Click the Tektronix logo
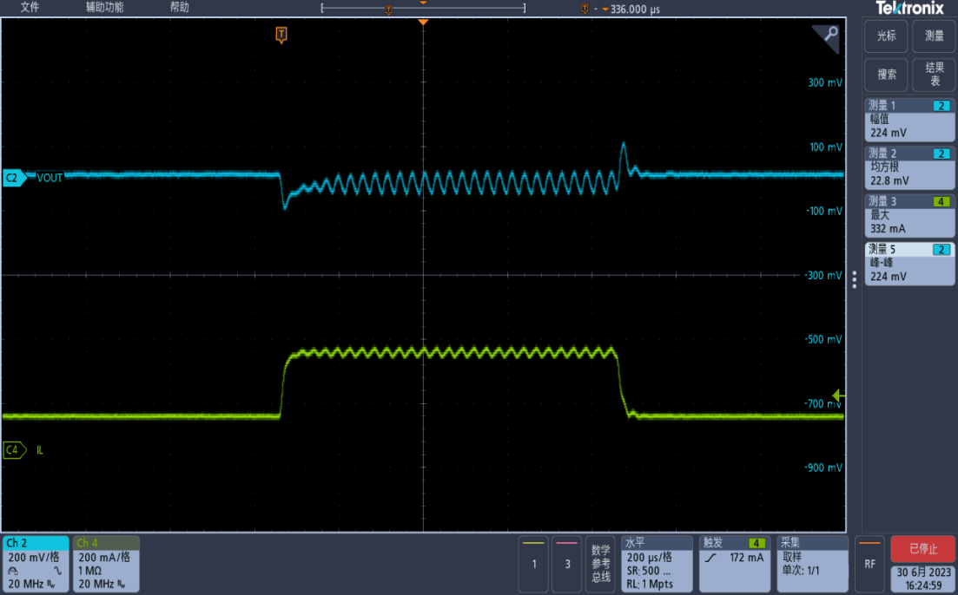958x595 pixels. (909, 8)
